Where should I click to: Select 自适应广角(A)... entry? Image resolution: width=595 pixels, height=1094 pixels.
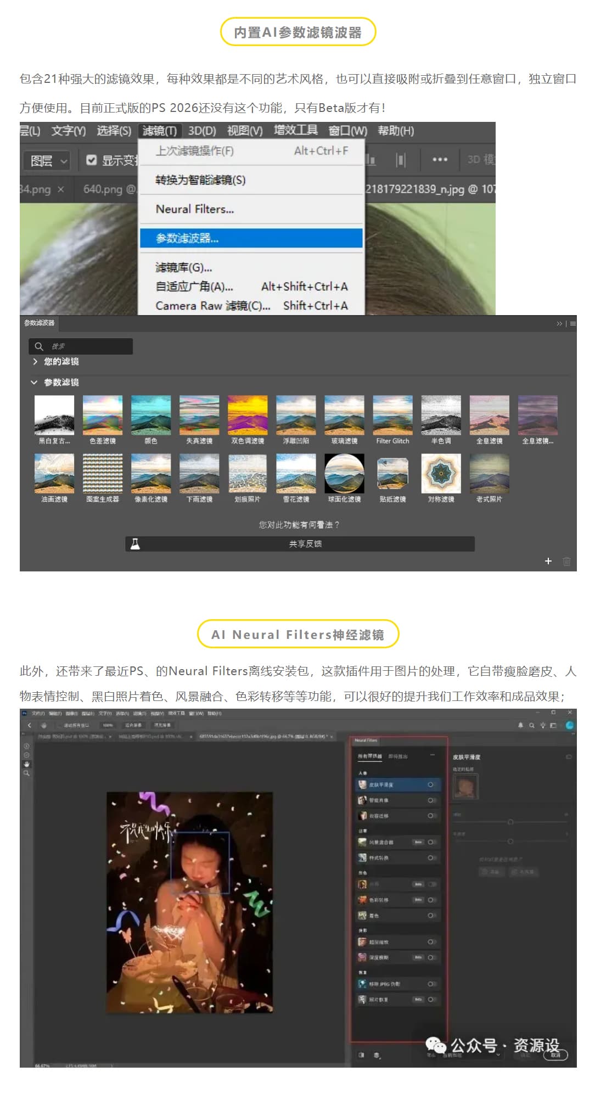point(251,287)
